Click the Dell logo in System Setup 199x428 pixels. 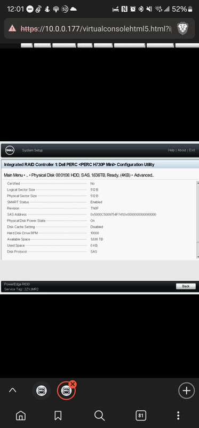point(10,150)
